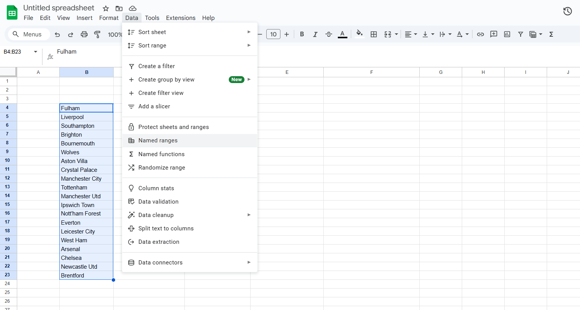Open text wrapping dropdown
The width and height of the screenshot is (580, 310).
(x=445, y=34)
